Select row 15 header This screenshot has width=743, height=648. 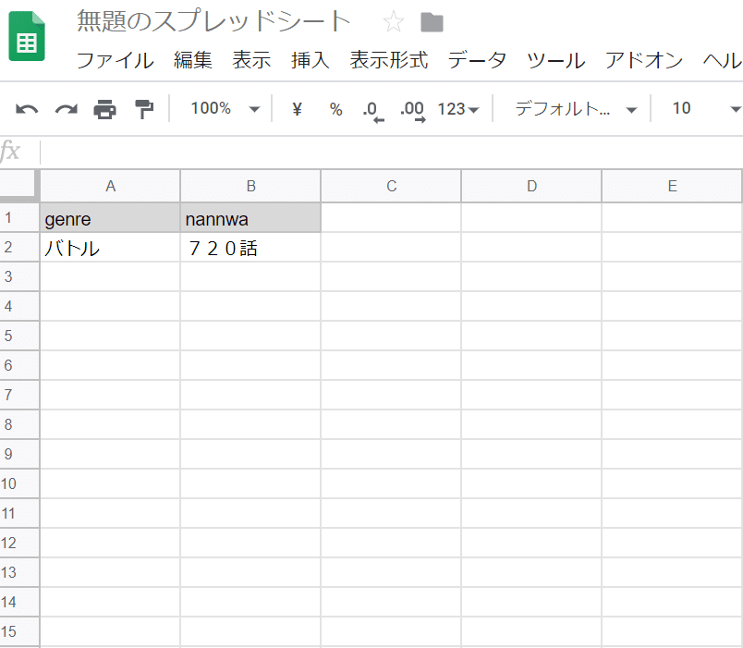(x=19, y=631)
